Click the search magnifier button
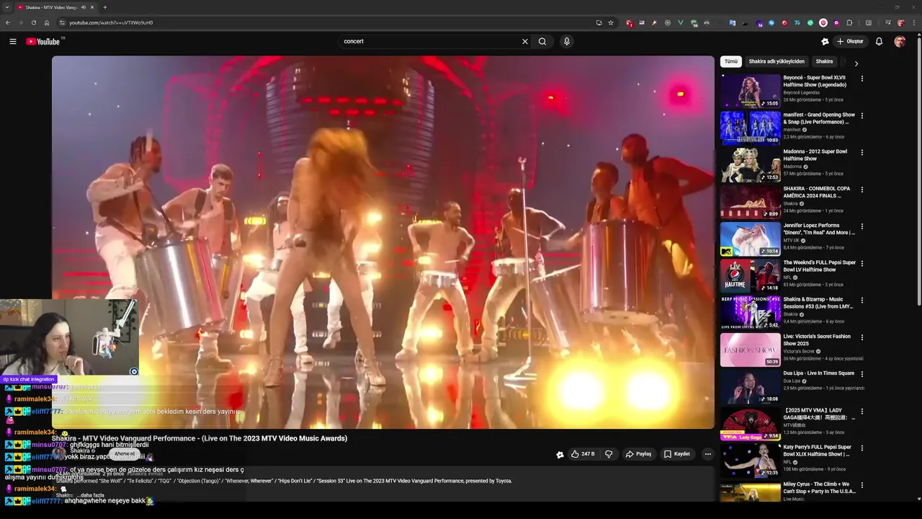The width and height of the screenshot is (922, 519). [542, 42]
